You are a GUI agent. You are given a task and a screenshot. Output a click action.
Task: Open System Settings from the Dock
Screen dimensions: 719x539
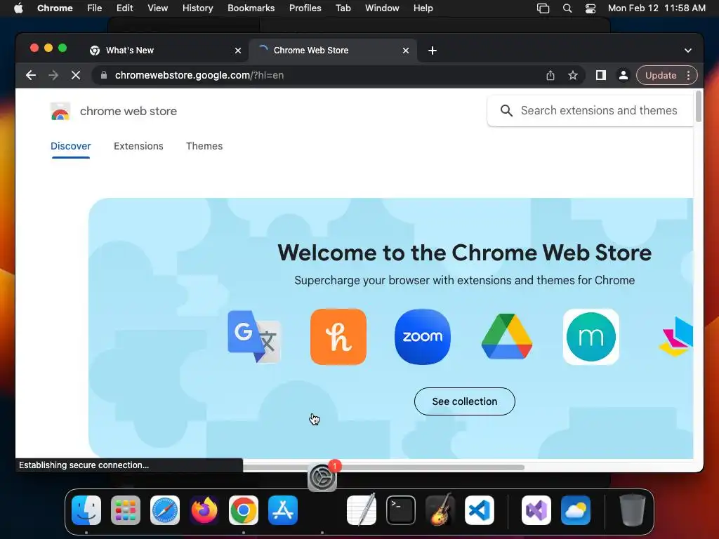point(322,477)
